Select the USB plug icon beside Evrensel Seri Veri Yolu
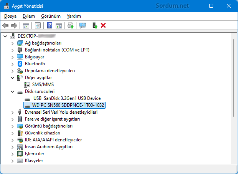The width and height of the screenshot is (238, 174). (20, 112)
